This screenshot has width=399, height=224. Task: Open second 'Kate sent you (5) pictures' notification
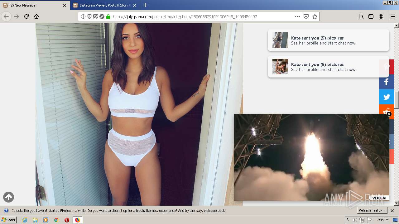[x=329, y=67]
